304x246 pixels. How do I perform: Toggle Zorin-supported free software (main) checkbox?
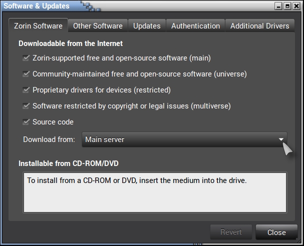click(27, 58)
